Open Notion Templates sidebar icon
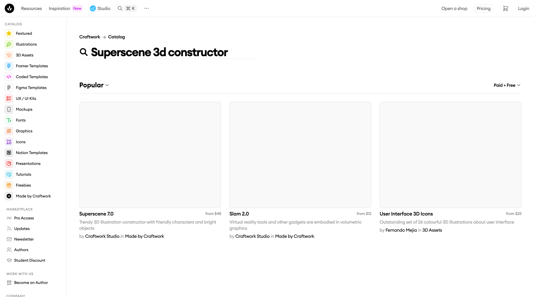 [x=9, y=153]
